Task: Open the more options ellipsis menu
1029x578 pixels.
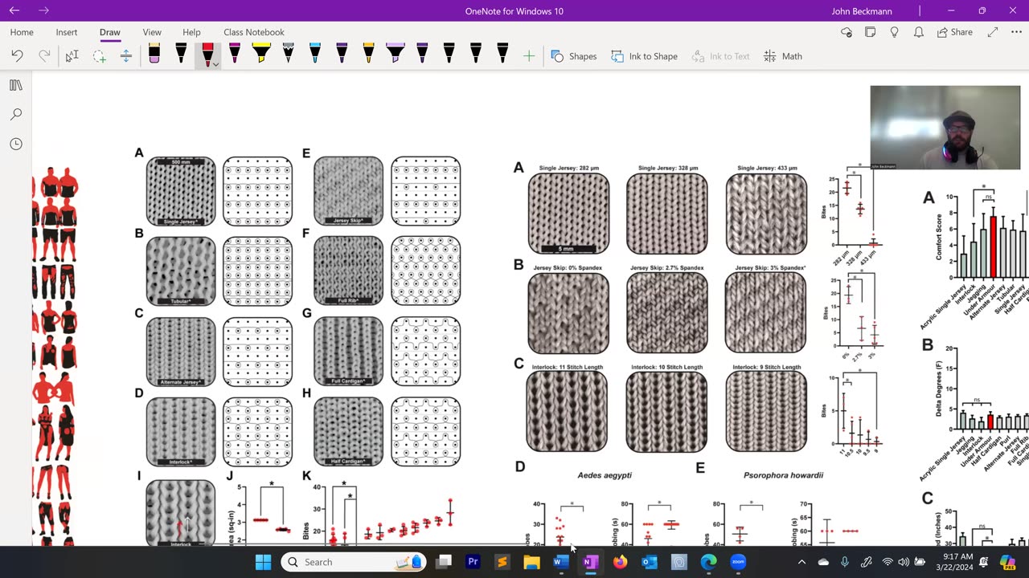Action: pos(1016,32)
